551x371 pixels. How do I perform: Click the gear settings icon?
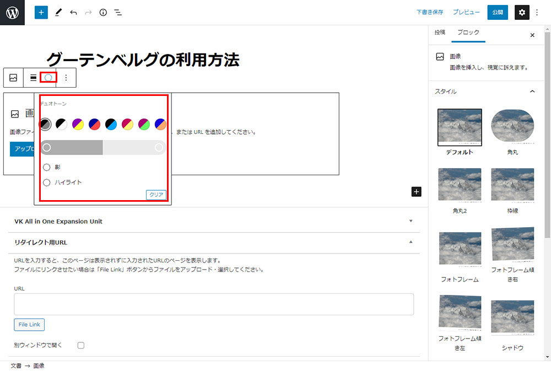(x=522, y=12)
